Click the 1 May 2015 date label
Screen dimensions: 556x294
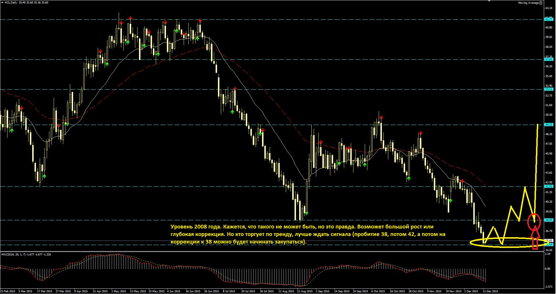click(x=119, y=291)
